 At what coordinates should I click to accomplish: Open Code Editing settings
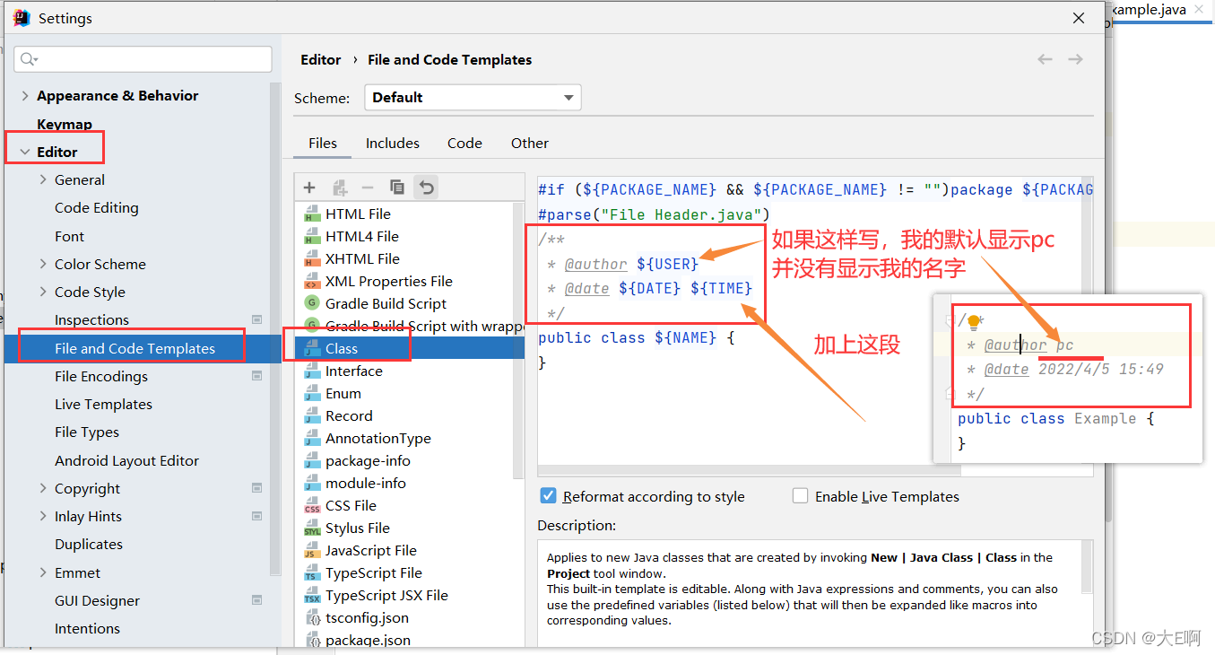pos(97,207)
